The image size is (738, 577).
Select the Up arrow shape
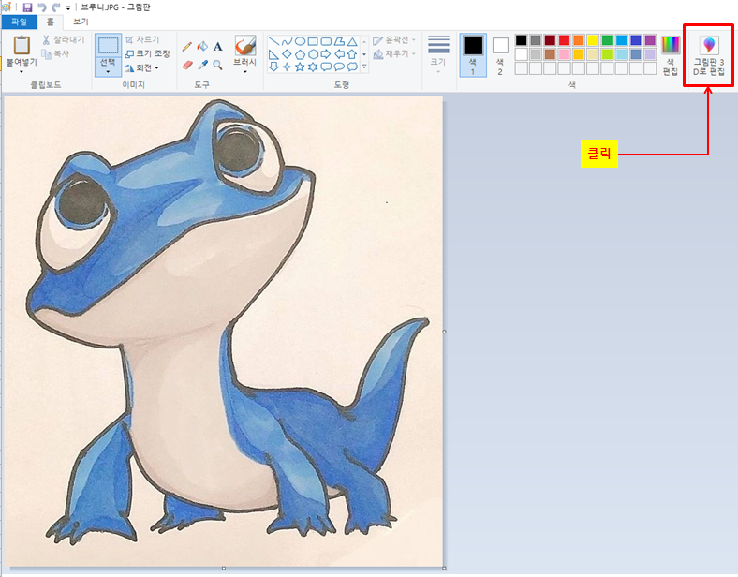click(352, 54)
